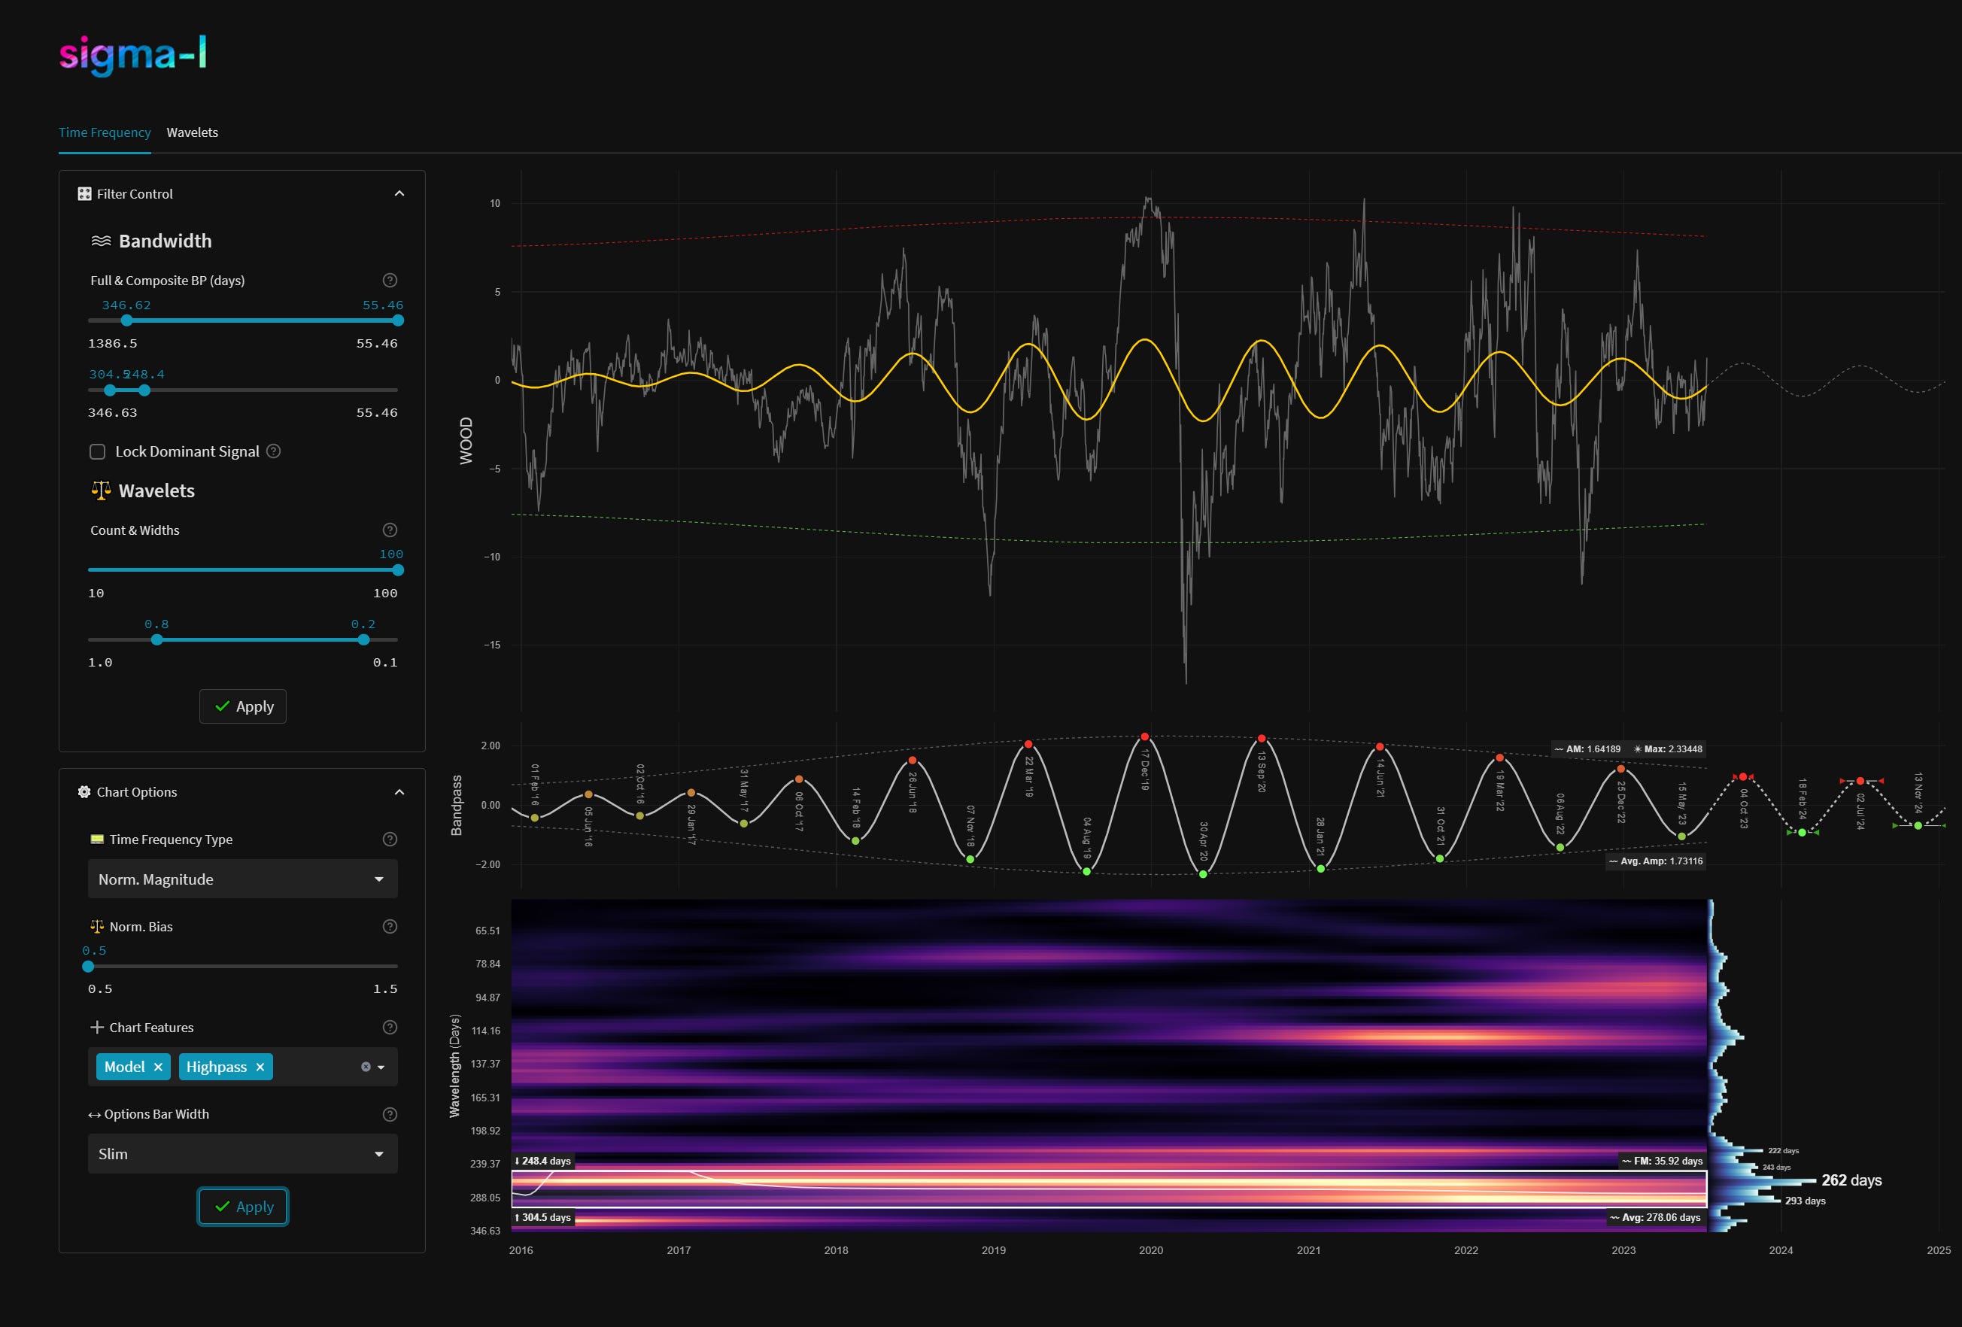Click the sigma-l logo

tap(132, 55)
